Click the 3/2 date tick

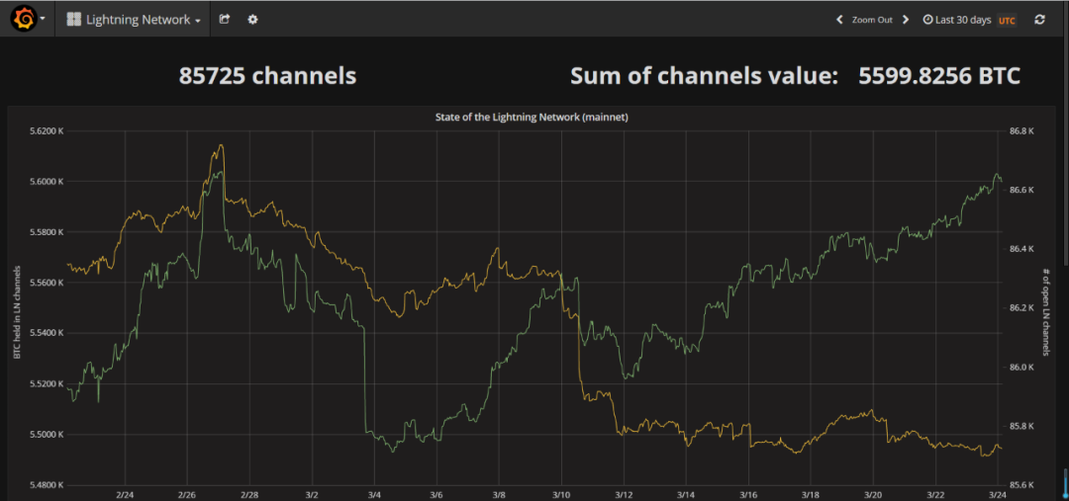point(312,495)
